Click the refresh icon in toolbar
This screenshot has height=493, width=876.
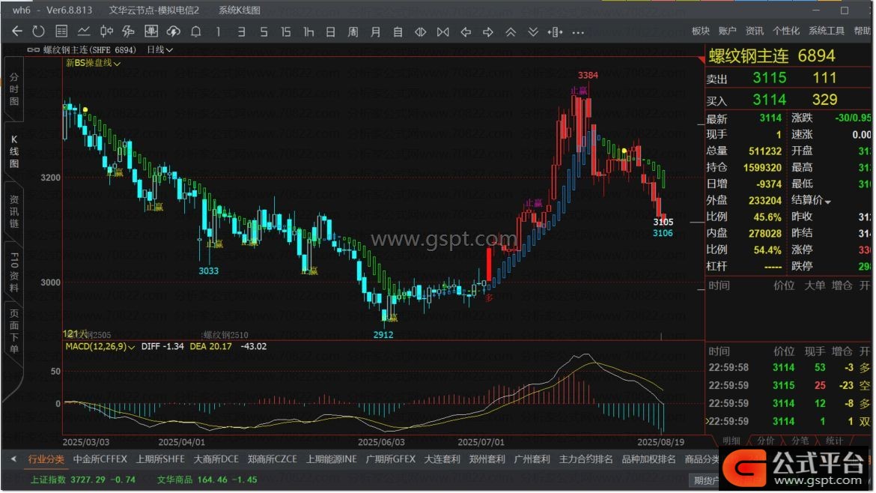pyautogui.click(x=39, y=31)
